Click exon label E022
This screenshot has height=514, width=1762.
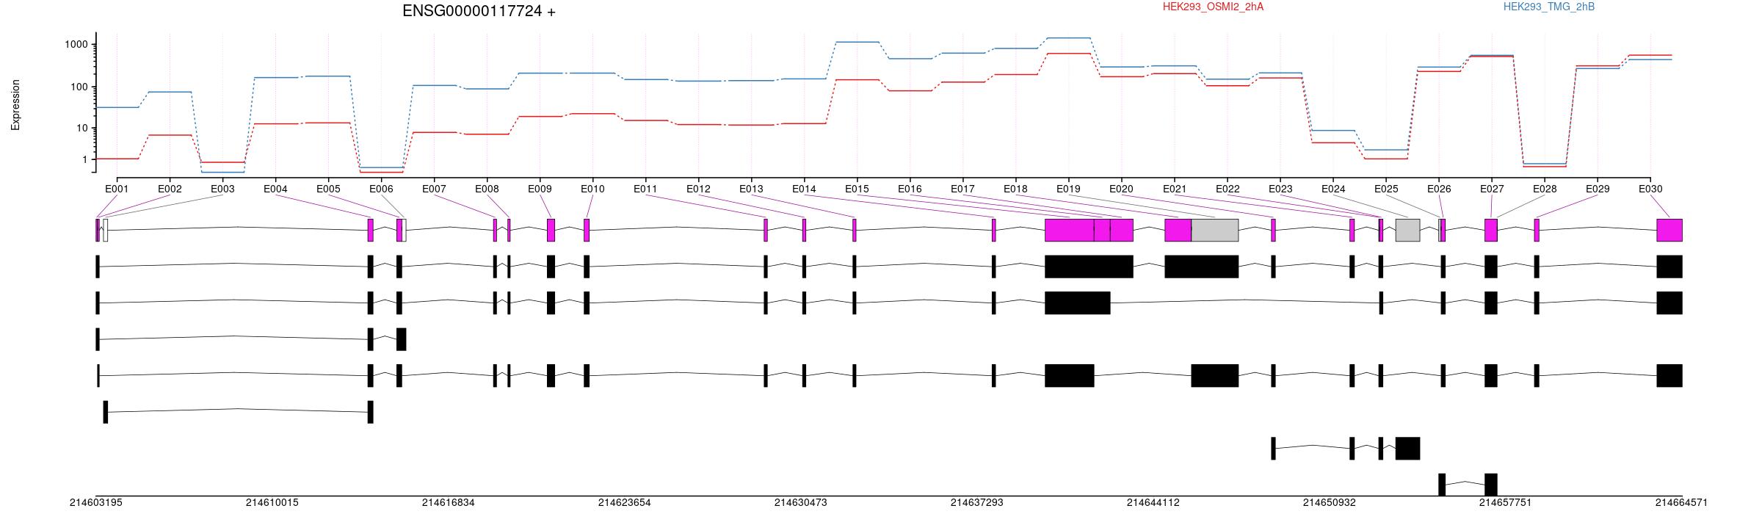pyautogui.click(x=1228, y=189)
